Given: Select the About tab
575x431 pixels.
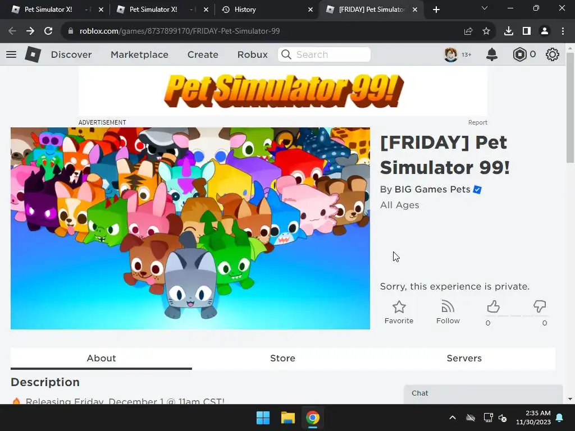Looking at the screenshot, I should pos(101,359).
